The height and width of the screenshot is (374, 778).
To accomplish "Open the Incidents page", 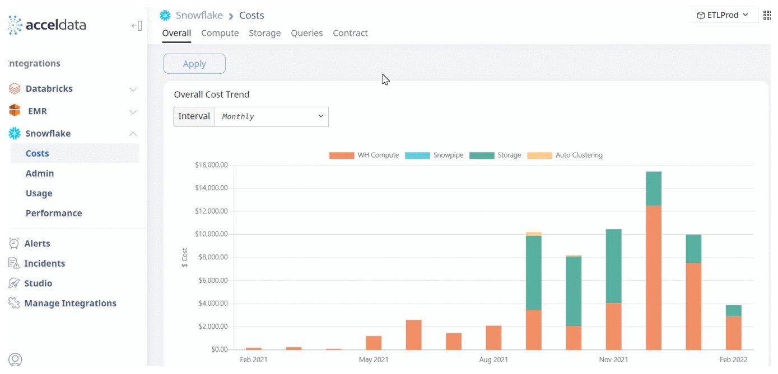I will (45, 263).
